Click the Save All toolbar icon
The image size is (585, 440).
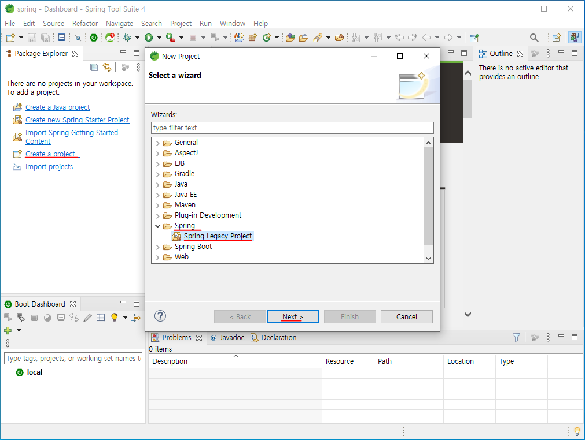45,38
